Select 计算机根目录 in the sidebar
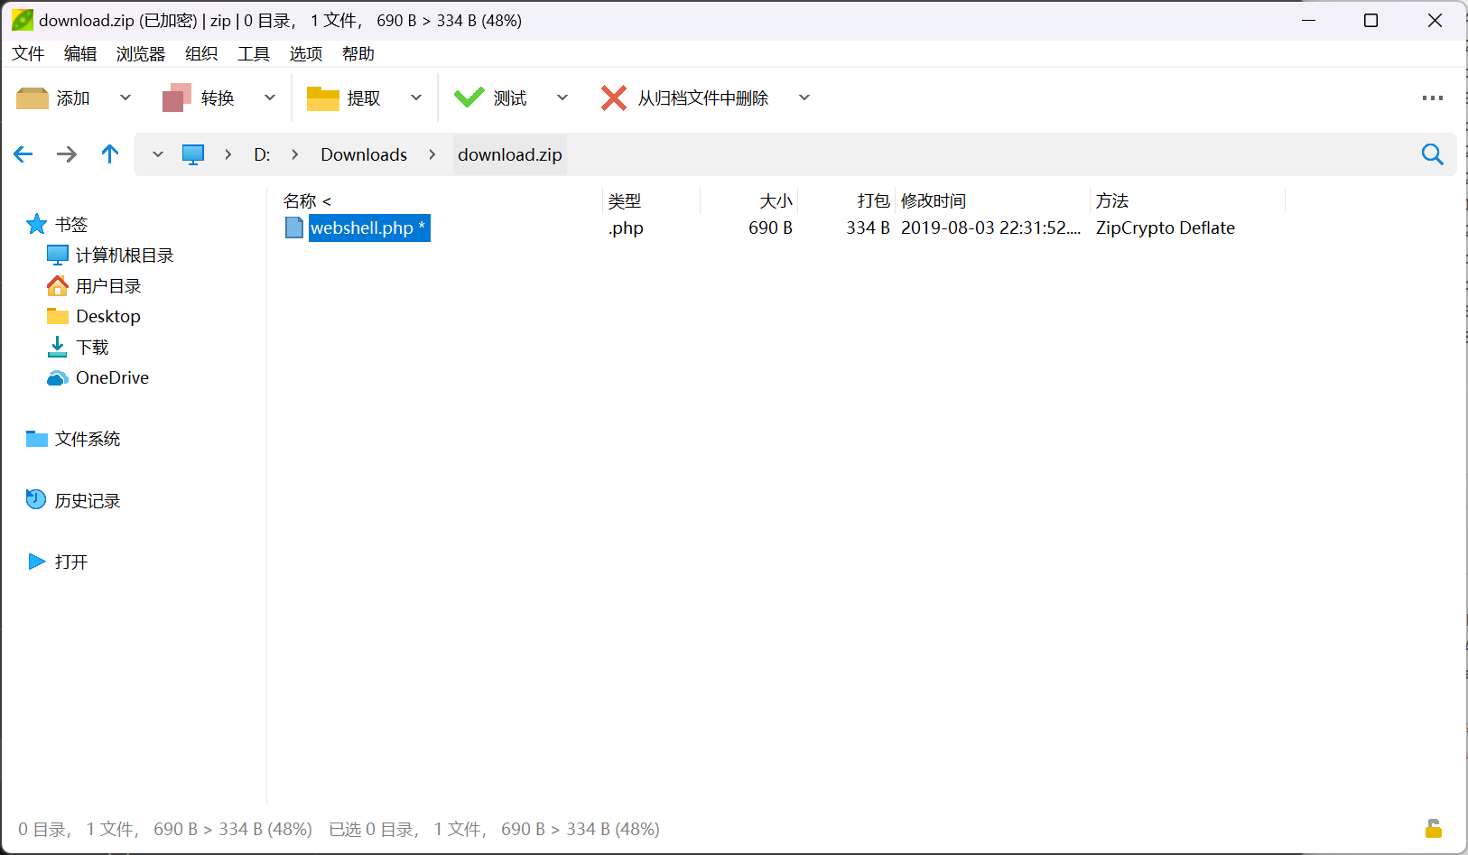The image size is (1468, 855). 125,255
